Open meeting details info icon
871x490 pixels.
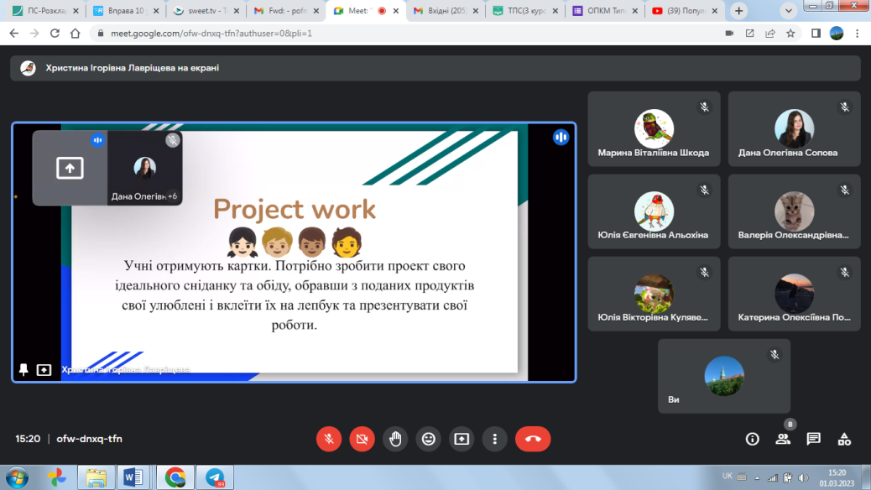[752, 439]
